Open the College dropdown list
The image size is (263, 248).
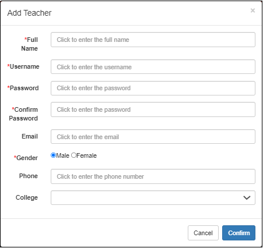153,197
